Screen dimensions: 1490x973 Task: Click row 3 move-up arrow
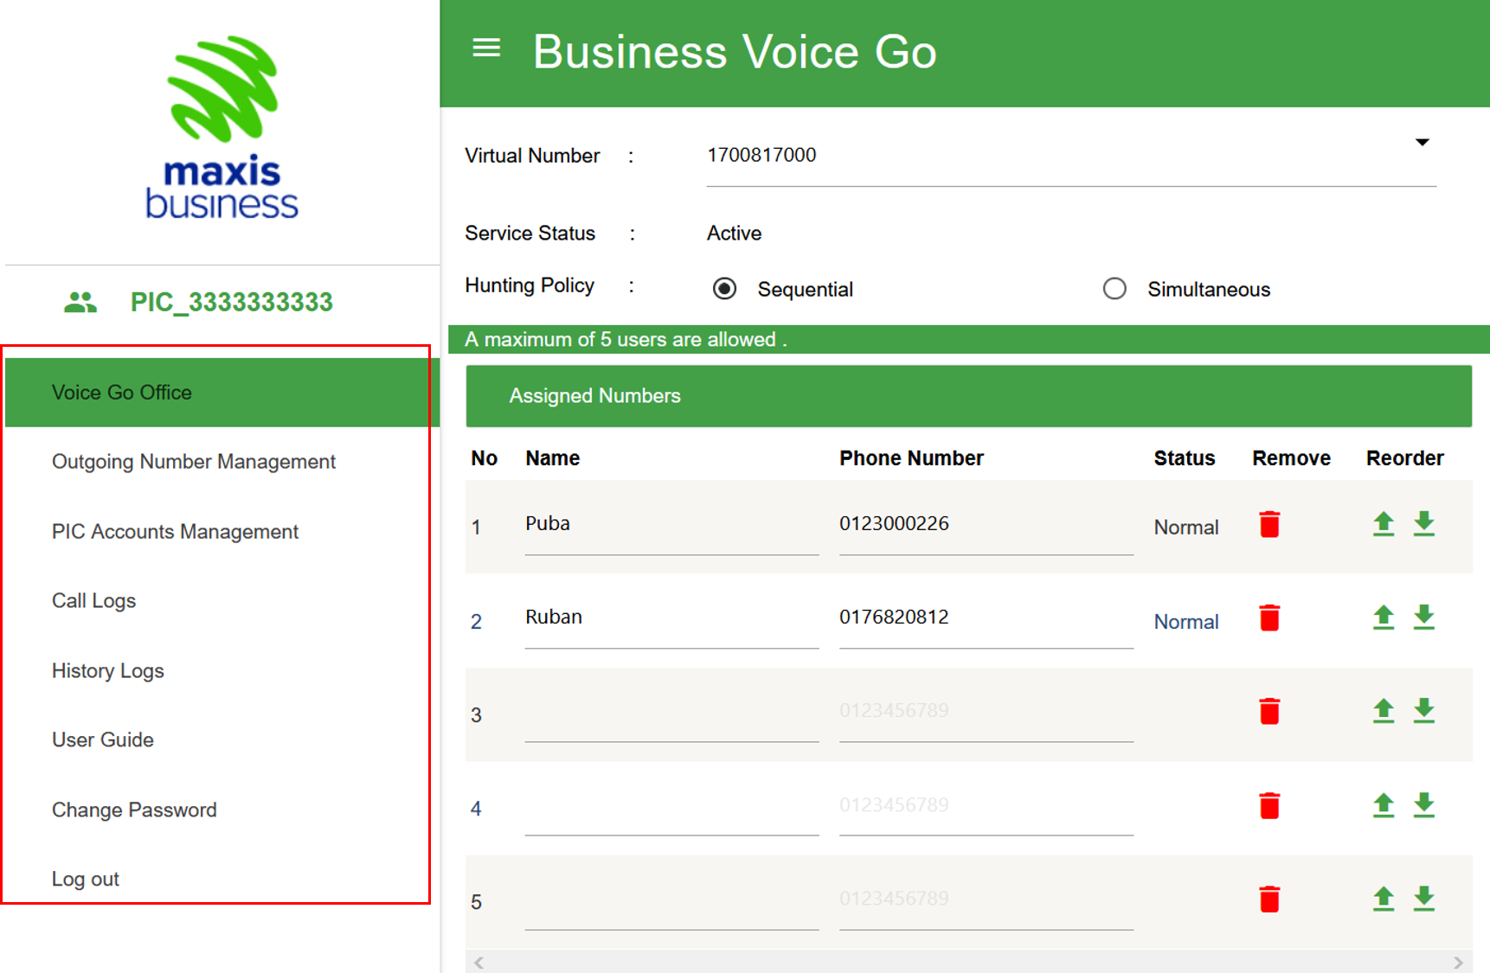tap(1384, 711)
